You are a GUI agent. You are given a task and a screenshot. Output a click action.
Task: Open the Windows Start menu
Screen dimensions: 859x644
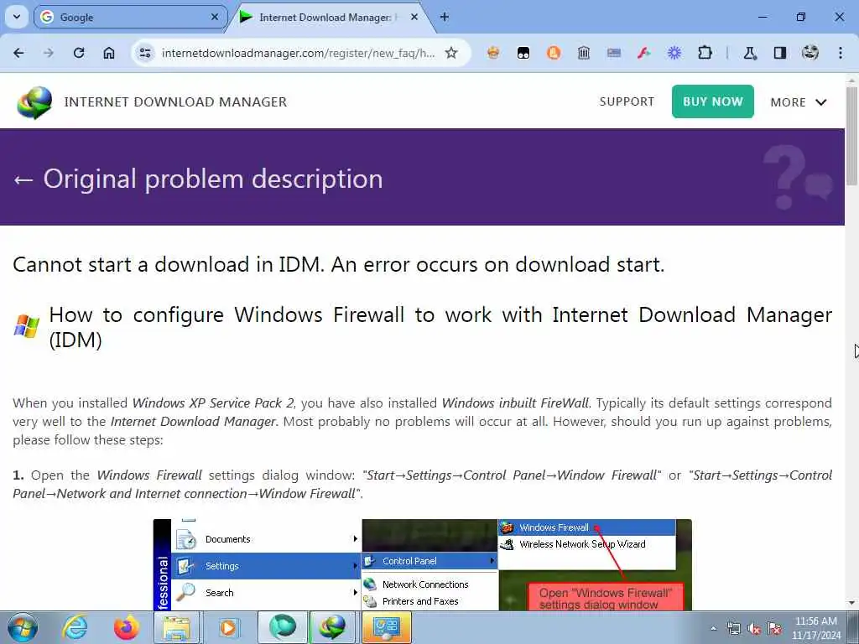[23, 627]
